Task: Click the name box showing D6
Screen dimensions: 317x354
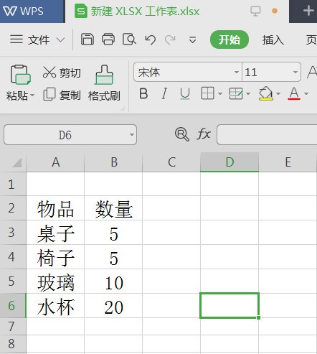Action: pyautogui.click(x=70, y=134)
